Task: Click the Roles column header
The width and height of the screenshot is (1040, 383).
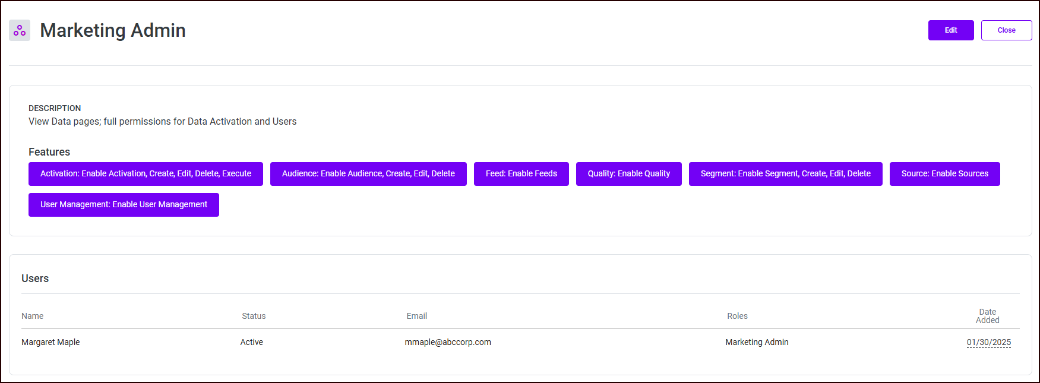Action: click(x=737, y=316)
